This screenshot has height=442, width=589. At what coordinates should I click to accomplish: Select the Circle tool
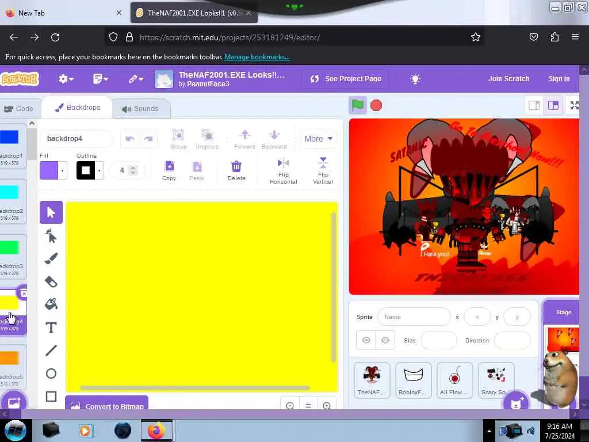(51, 374)
